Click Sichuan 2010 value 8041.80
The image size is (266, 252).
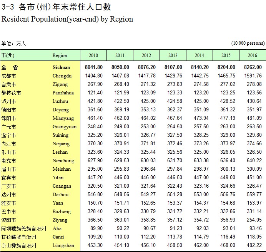coord(94,67)
